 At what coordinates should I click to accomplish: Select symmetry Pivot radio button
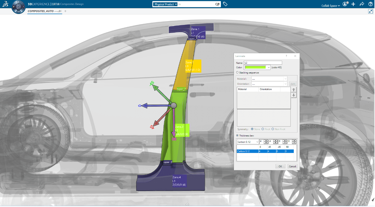(x=263, y=129)
